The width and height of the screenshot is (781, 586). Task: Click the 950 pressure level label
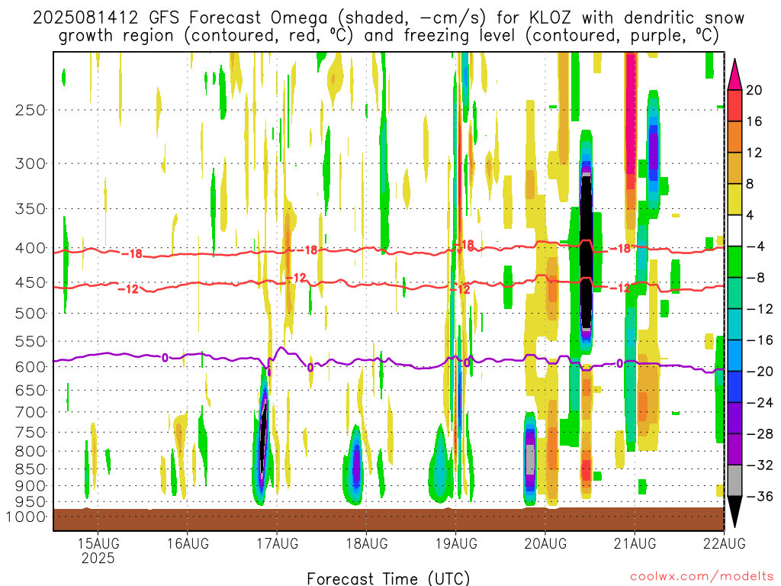pos(31,502)
